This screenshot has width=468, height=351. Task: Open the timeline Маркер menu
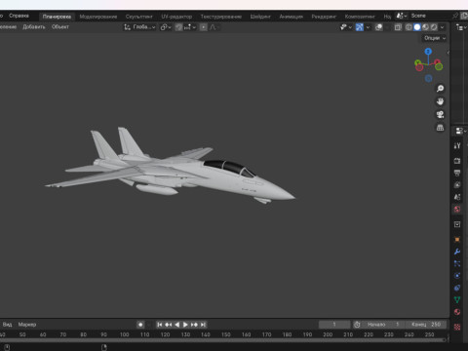(27, 325)
